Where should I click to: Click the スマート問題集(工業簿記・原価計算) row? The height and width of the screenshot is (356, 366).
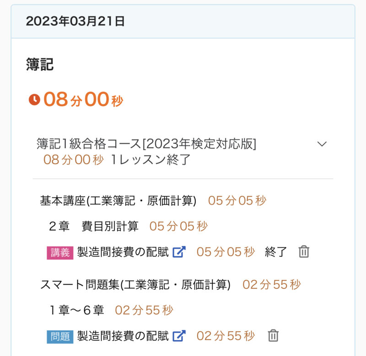pos(135,285)
